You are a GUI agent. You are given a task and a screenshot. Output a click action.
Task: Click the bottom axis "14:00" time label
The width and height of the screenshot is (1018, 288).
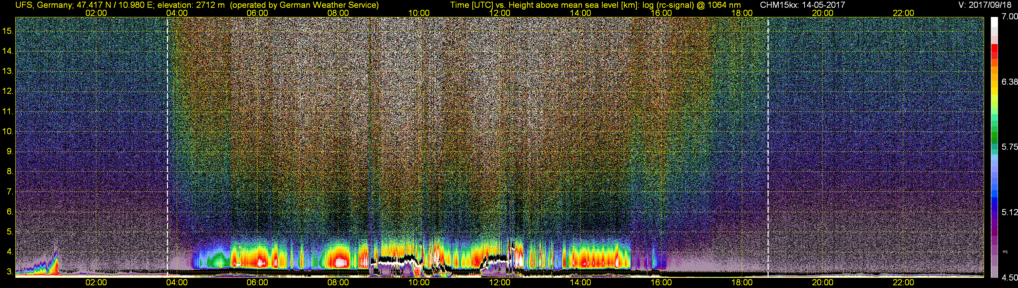(x=581, y=283)
